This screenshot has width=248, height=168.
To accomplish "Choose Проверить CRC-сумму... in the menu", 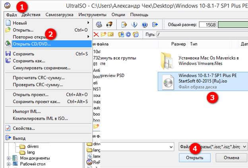I will click(x=38, y=85).
